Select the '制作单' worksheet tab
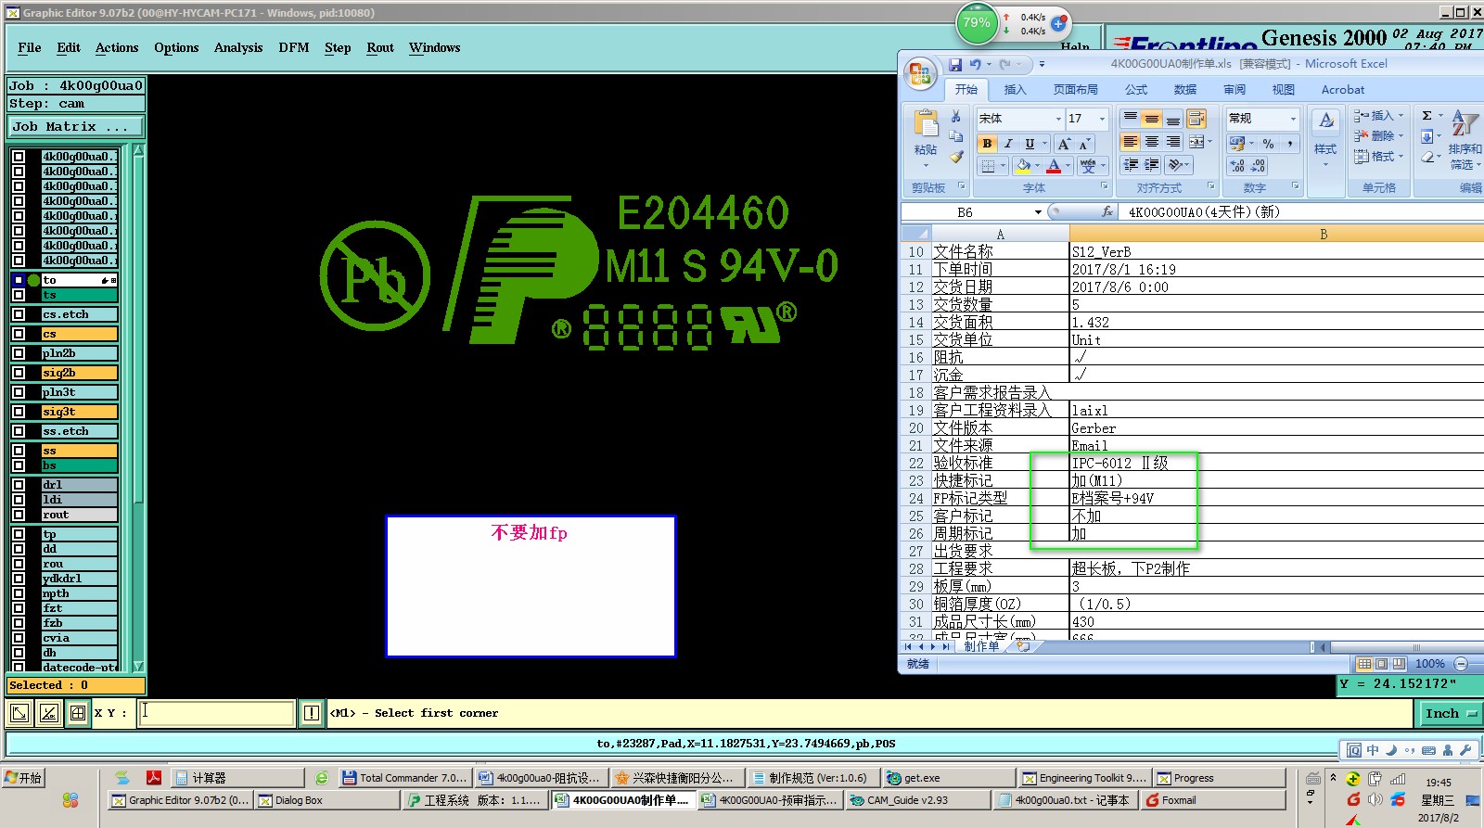 [x=981, y=646]
